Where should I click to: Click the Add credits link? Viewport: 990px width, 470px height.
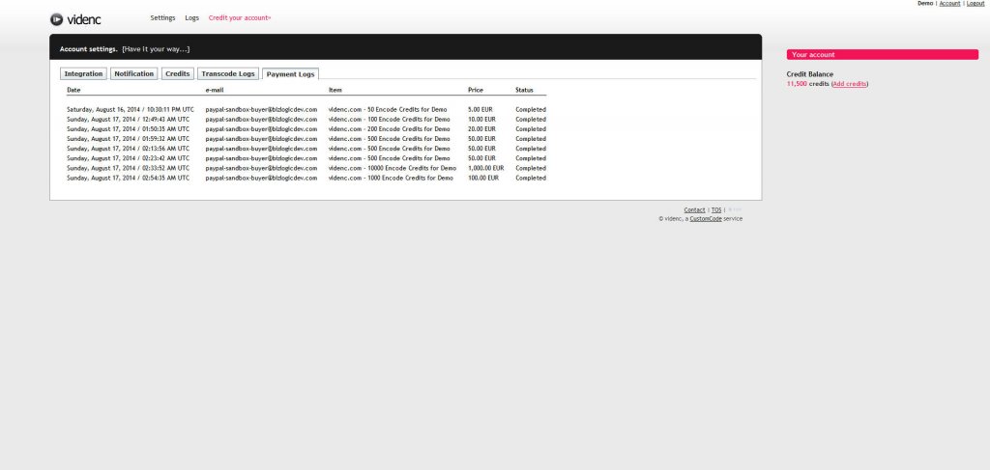849,84
